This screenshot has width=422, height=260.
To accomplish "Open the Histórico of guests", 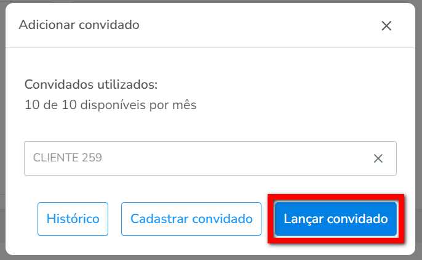I will (73, 219).
